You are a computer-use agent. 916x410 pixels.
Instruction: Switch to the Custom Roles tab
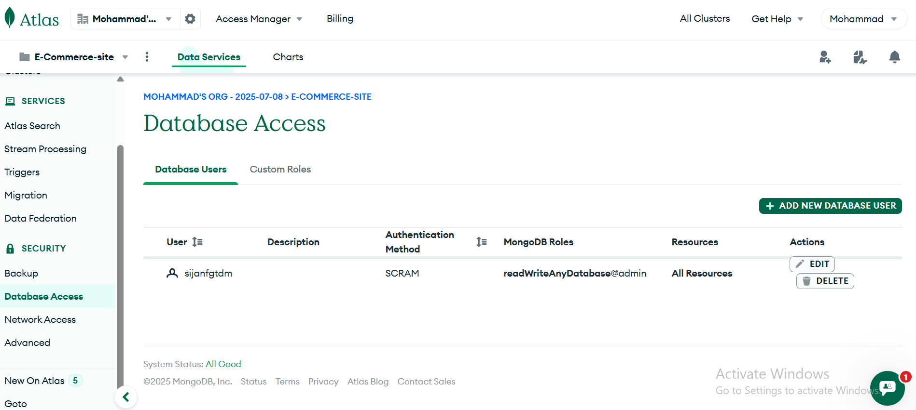(280, 169)
